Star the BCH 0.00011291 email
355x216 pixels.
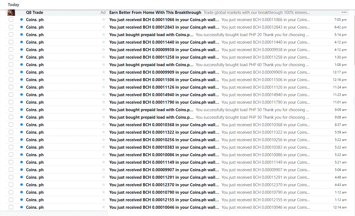(103, 177)
